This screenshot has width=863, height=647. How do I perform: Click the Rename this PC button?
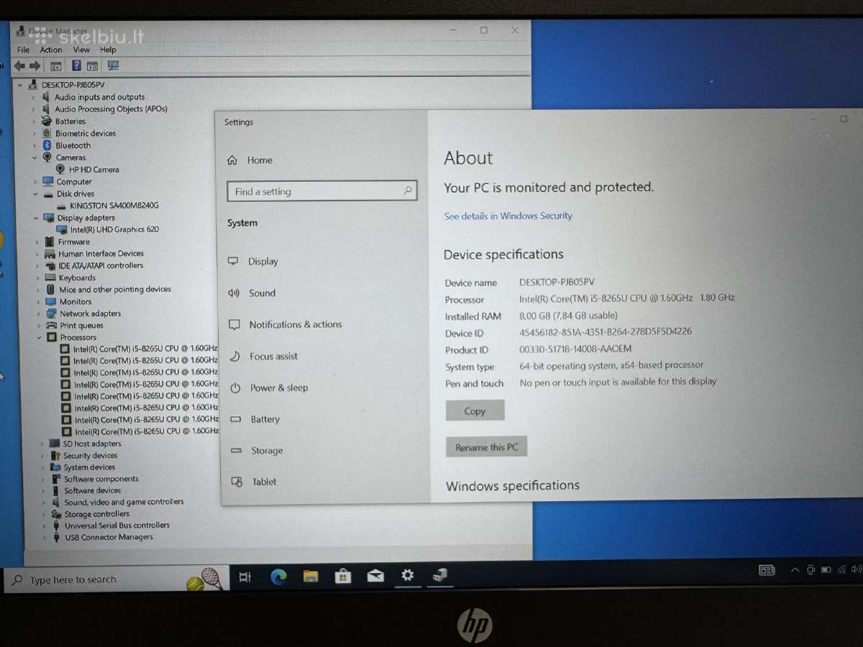point(487,446)
